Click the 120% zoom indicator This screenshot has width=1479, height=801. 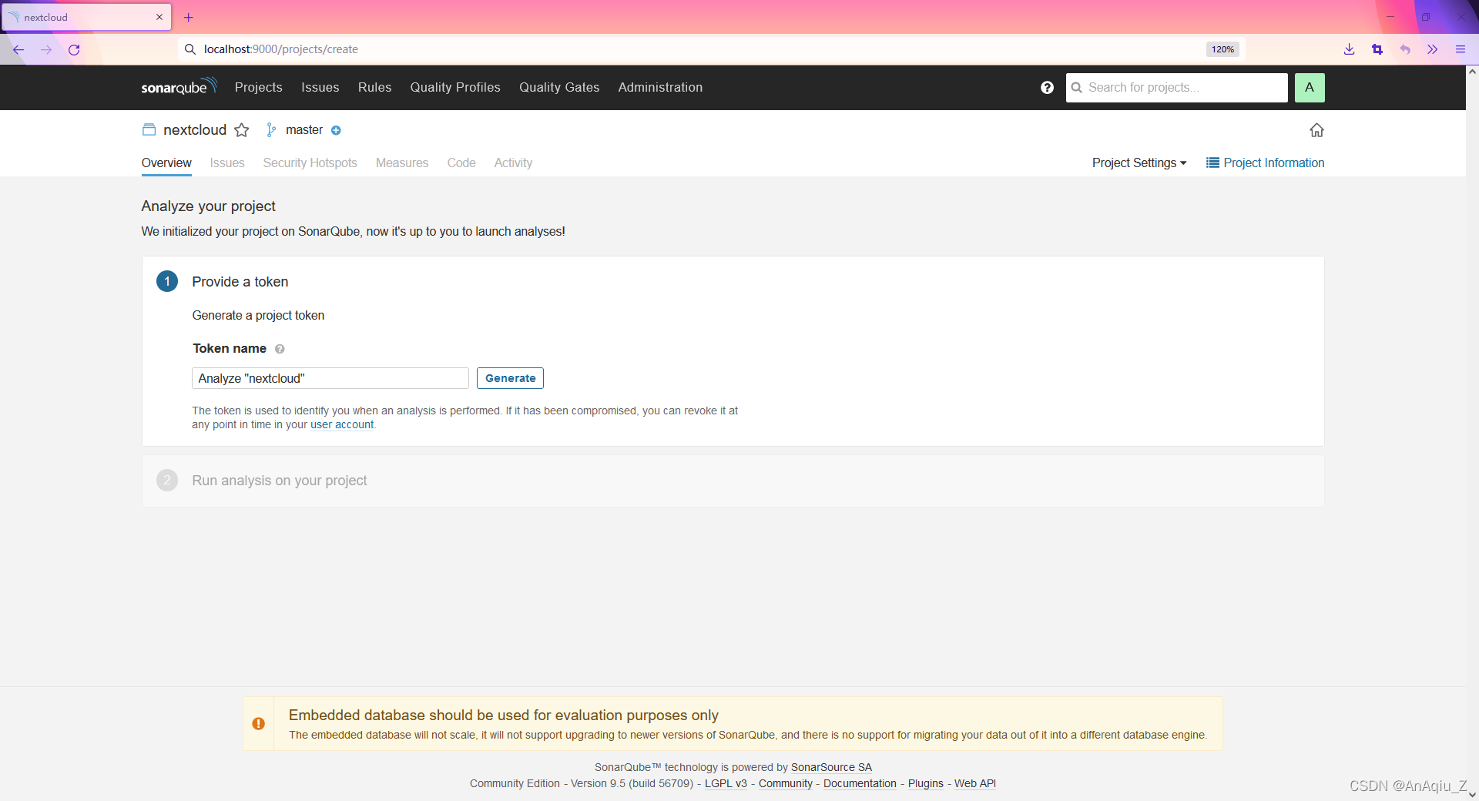1222,49
